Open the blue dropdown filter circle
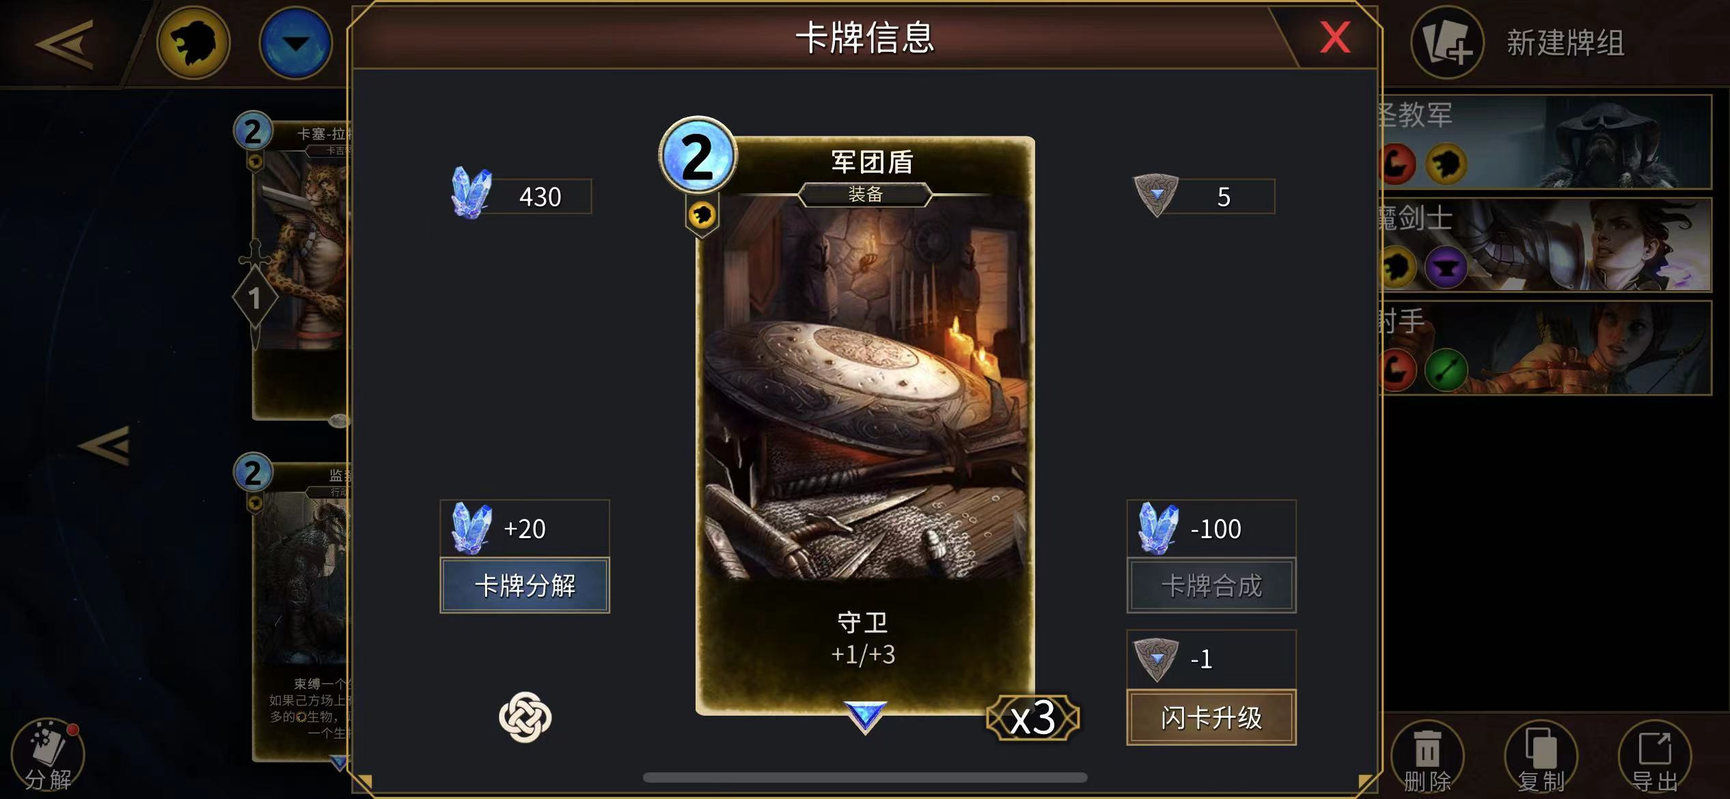 click(x=296, y=43)
